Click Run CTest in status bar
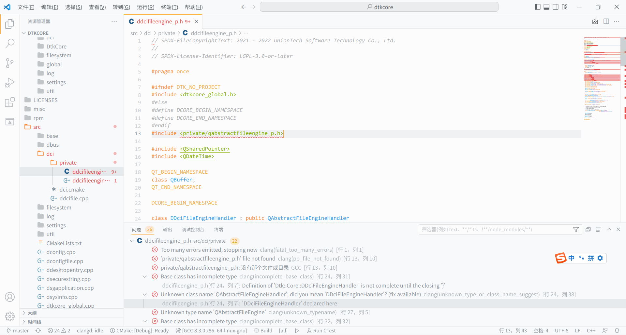The width and height of the screenshot is (626, 335). (x=321, y=331)
